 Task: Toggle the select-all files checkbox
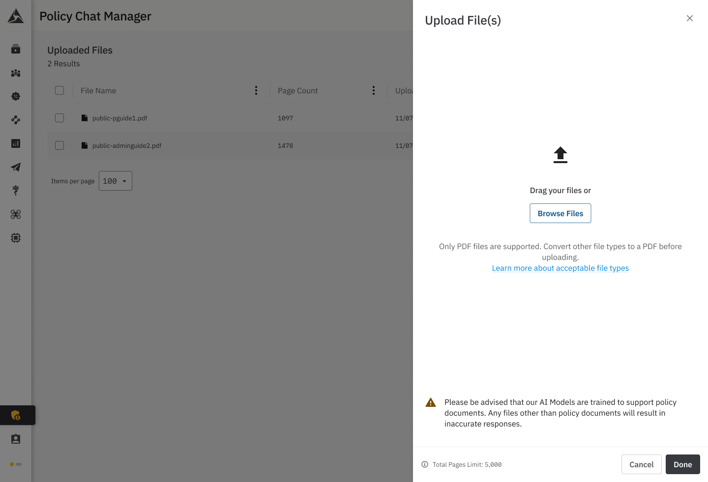click(59, 90)
